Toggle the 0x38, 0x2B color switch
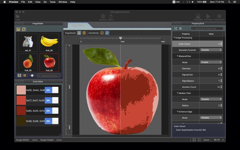This screenshot has width=240, height=150. click(51, 121)
